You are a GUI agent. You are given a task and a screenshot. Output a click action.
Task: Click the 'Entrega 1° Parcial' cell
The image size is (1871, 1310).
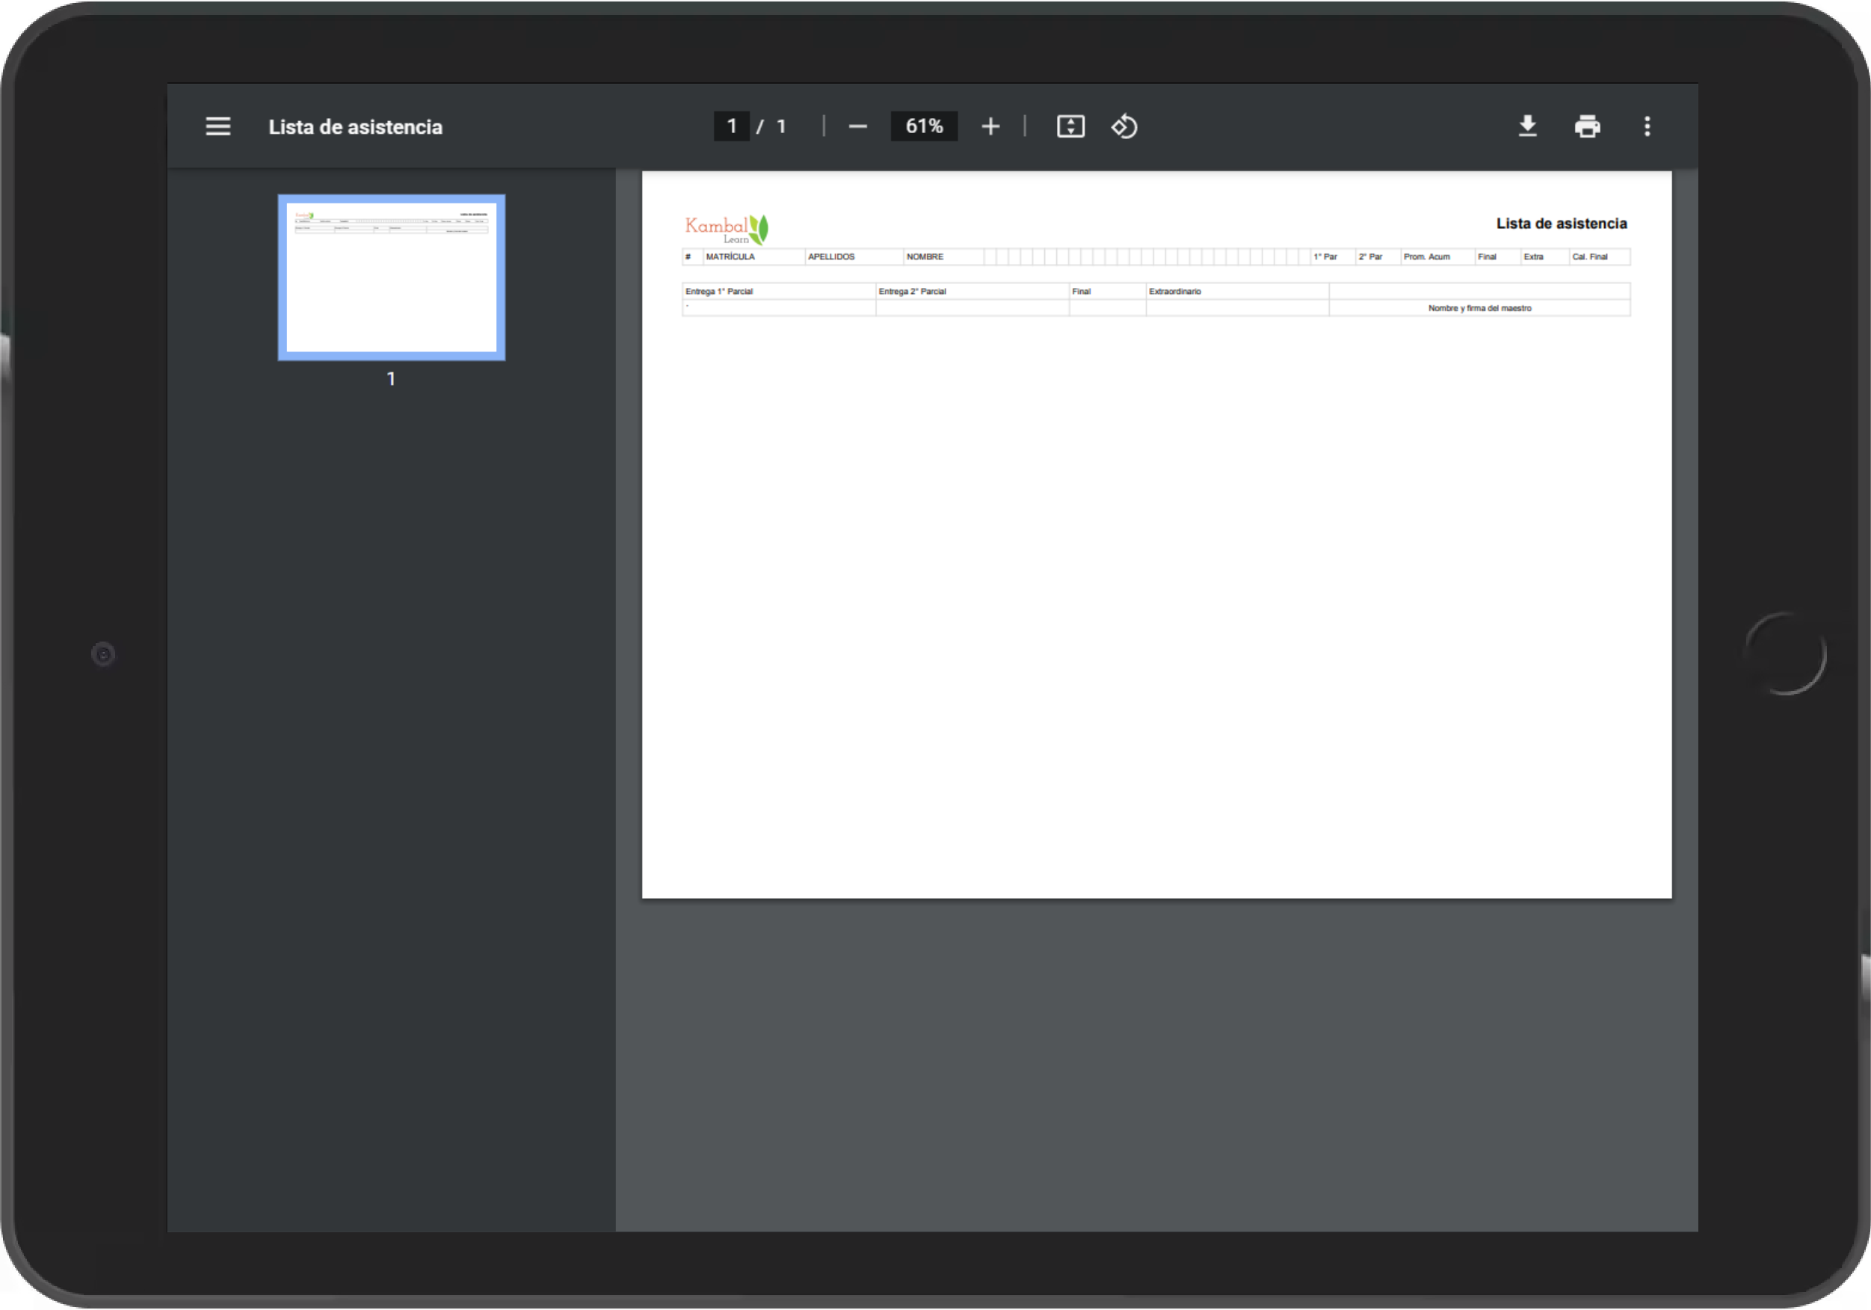click(778, 291)
